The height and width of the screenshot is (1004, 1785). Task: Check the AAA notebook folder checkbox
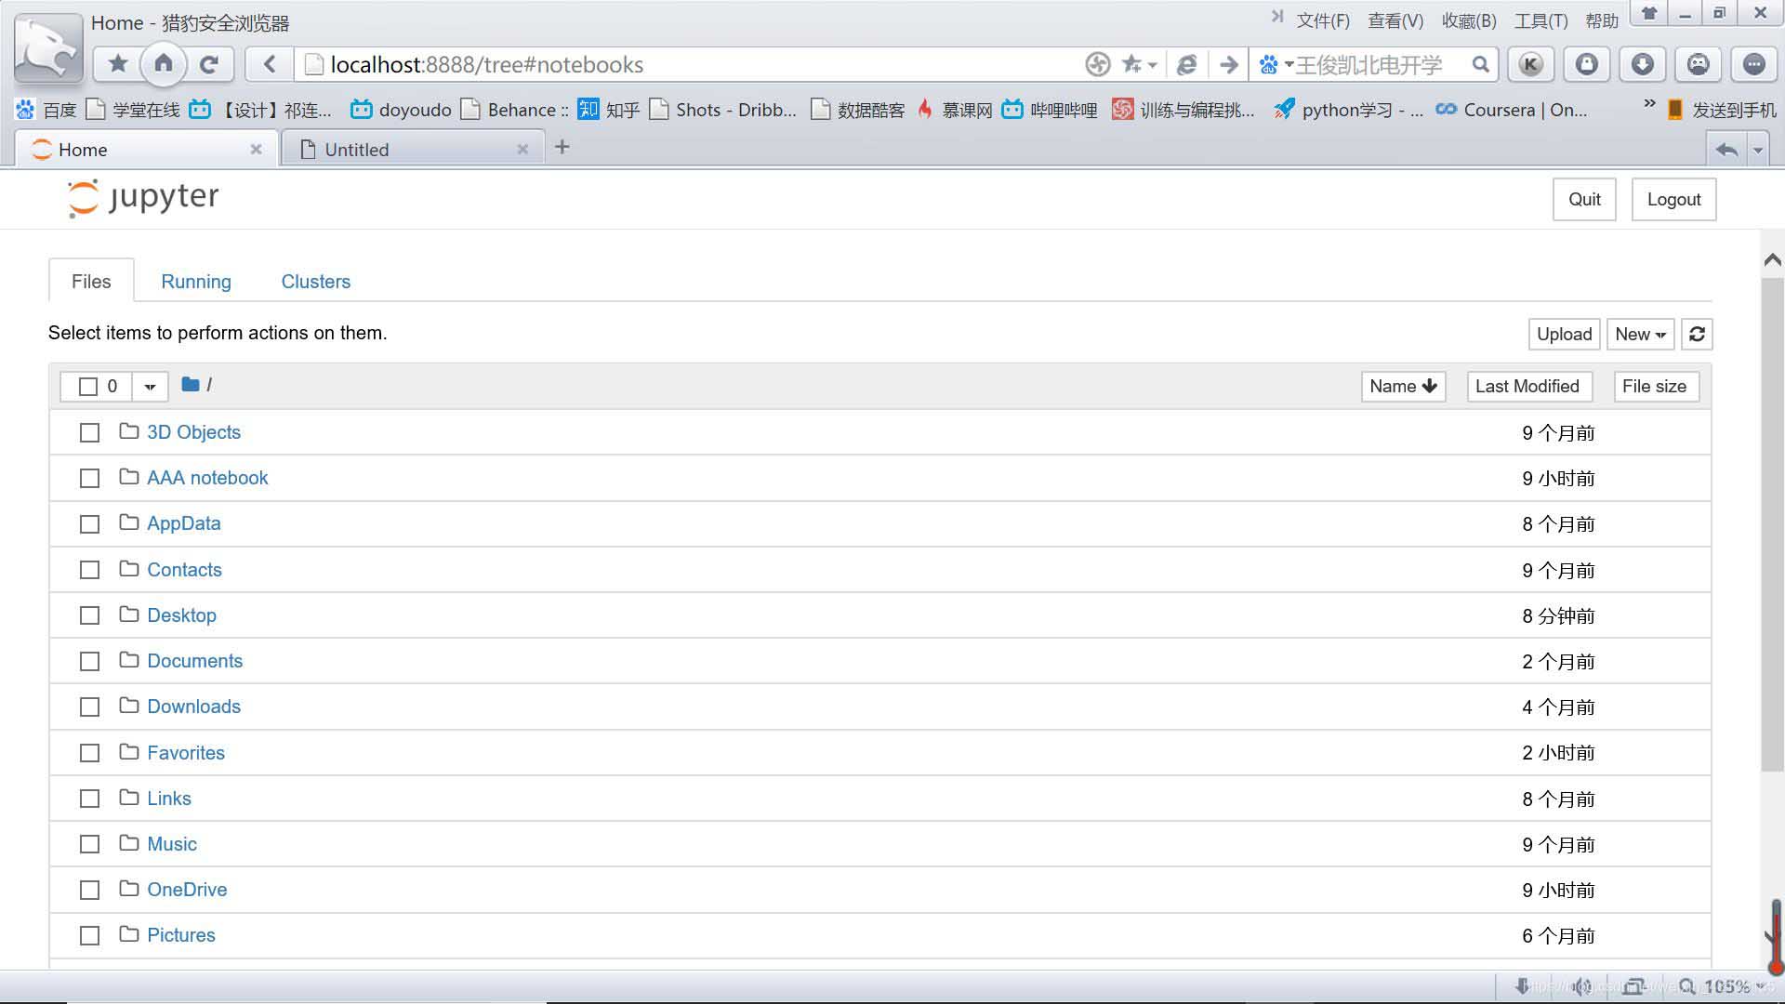click(x=89, y=479)
